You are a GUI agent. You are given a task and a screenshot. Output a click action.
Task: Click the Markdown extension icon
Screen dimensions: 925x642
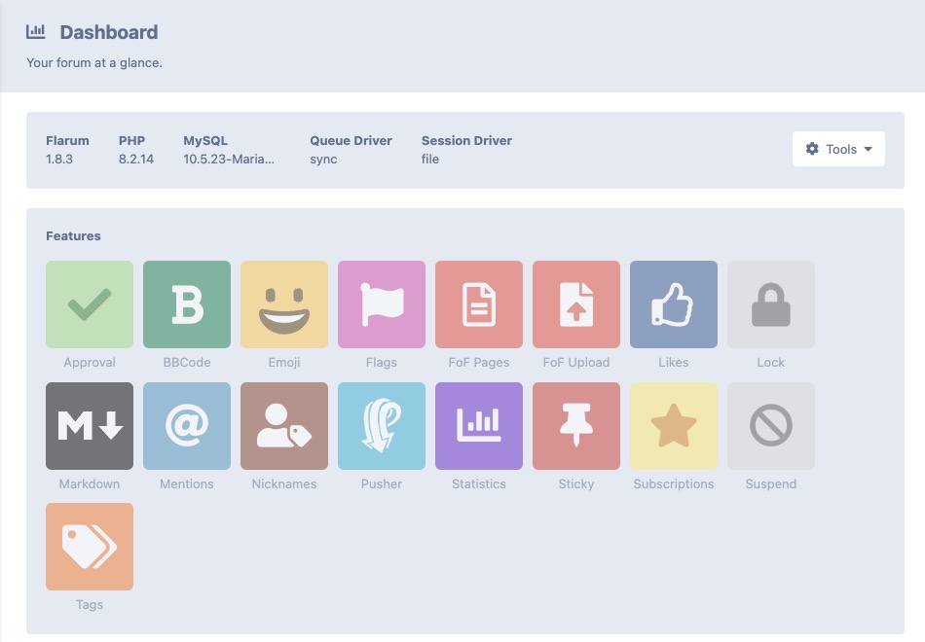89,425
